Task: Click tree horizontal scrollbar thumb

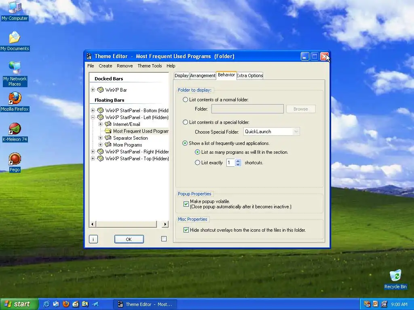Action: [126, 224]
